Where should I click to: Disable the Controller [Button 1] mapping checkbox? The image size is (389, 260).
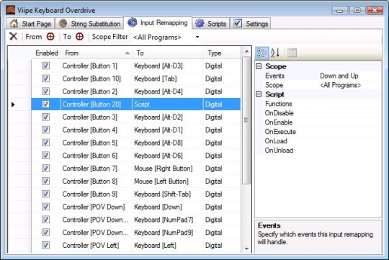pyautogui.click(x=45, y=66)
